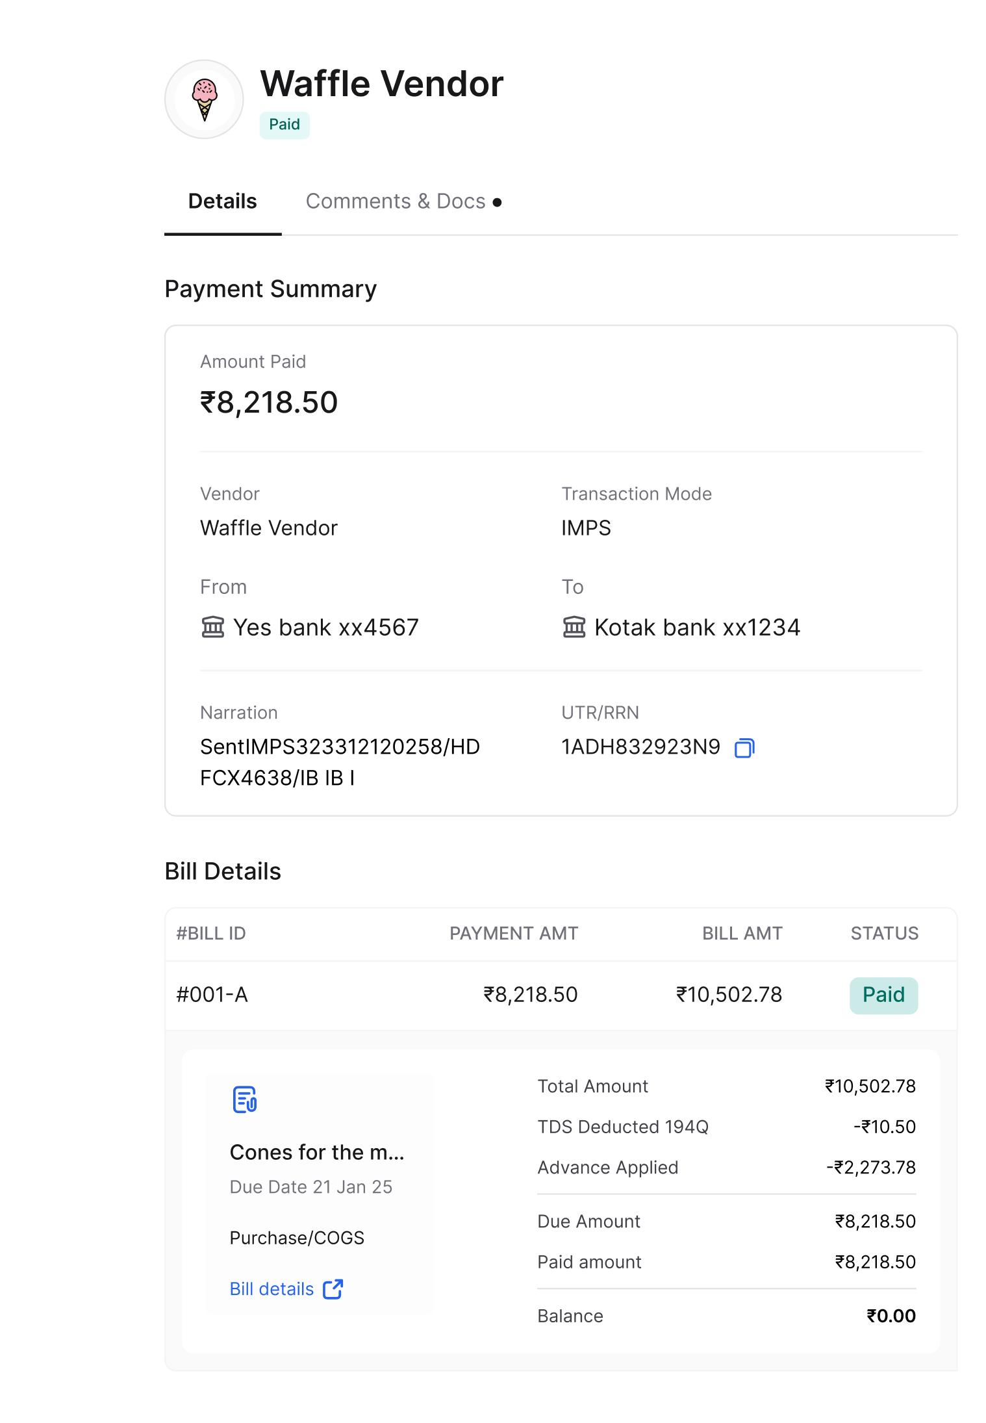Click the Cones for the m... bill title
This screenshot has height=1423, width=986.
(x=318, y=1152)
